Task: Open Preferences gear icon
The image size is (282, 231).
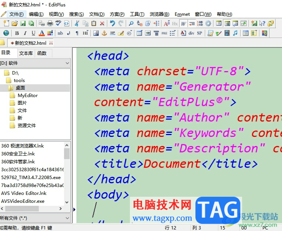Action: pos(208,23)
